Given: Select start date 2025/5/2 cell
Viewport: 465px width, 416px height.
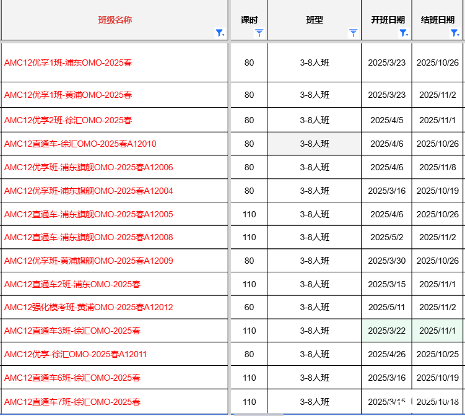Looking at the screenshot, I should [x=387, y=237].
